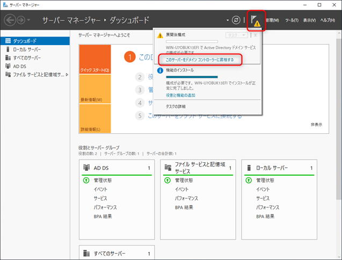Screen dimensions: 342x260
Task: Click the forward navigation arrow
Action: pyautogui.click(x=21, y=20)
